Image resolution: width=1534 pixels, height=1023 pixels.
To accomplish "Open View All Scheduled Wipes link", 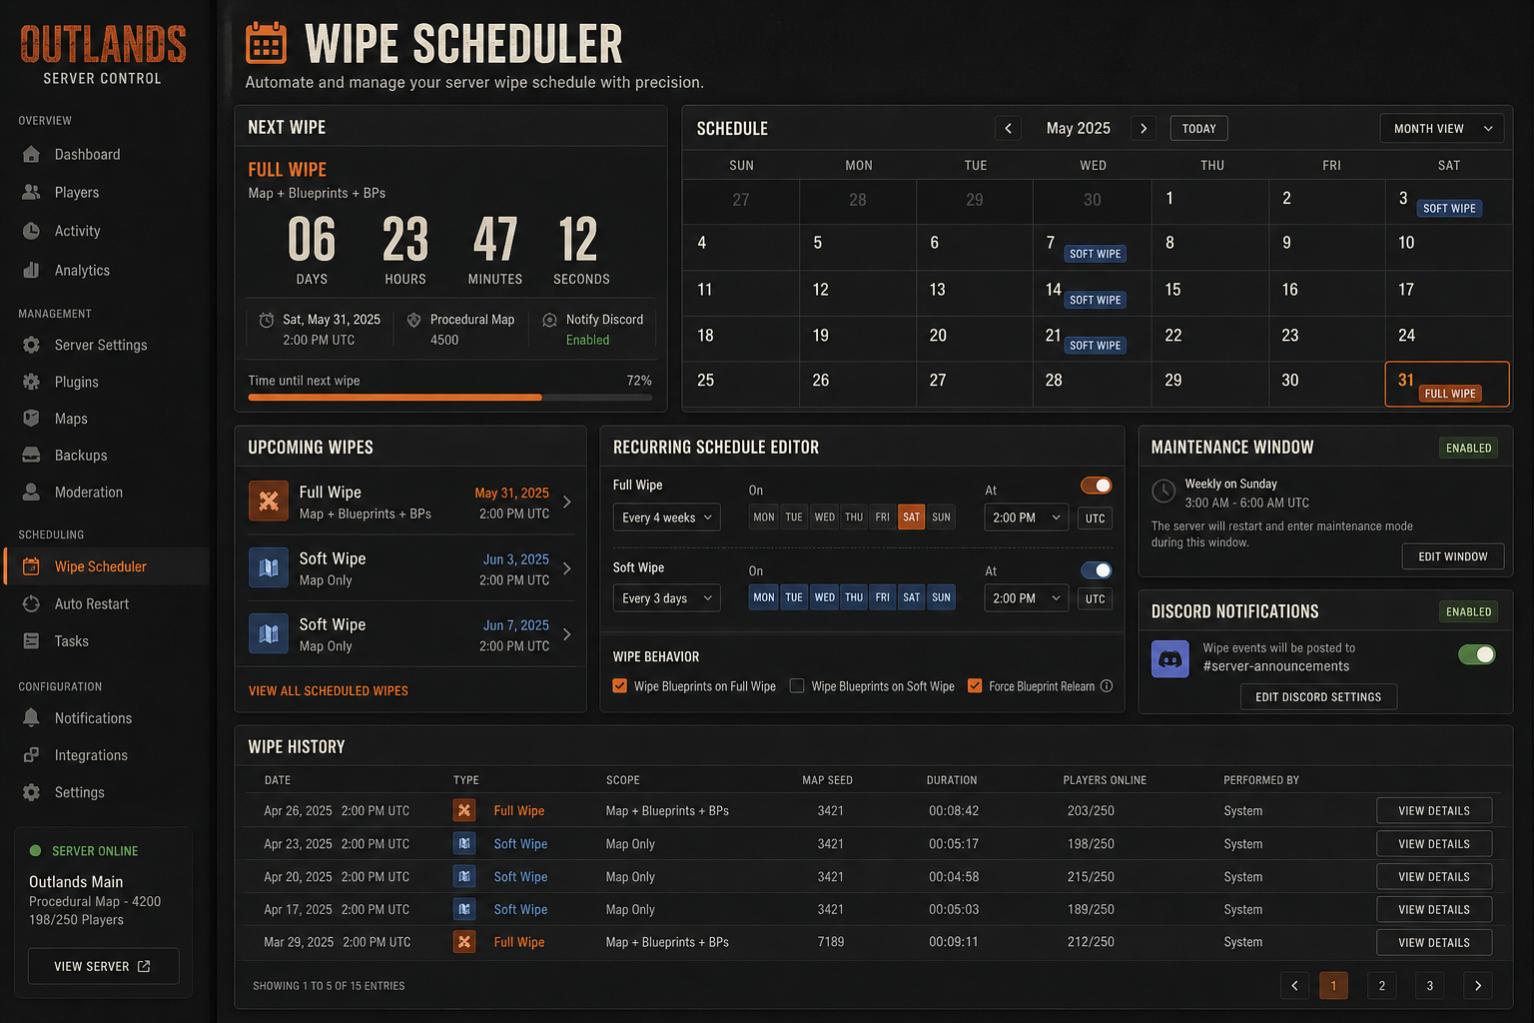I will click(328, 691).
